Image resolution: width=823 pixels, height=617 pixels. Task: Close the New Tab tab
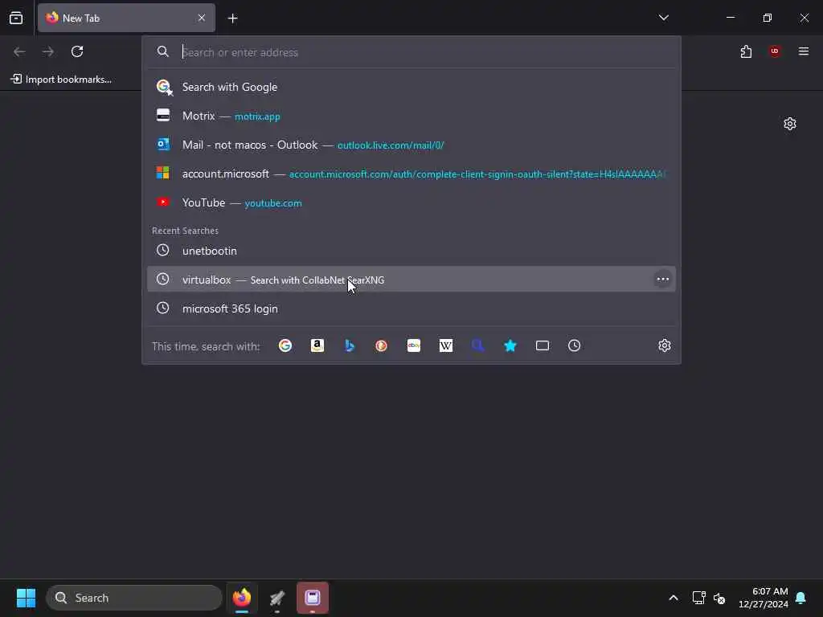202,18
